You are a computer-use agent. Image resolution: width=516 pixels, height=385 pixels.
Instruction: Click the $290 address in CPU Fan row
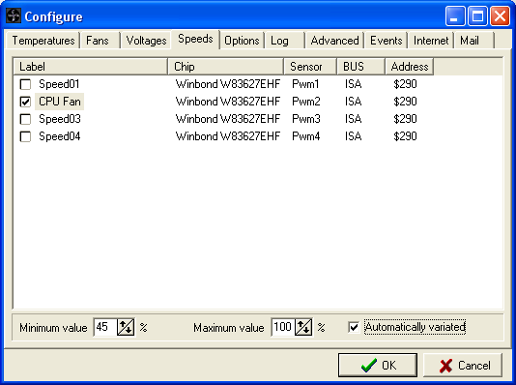(x=405, y=102)
